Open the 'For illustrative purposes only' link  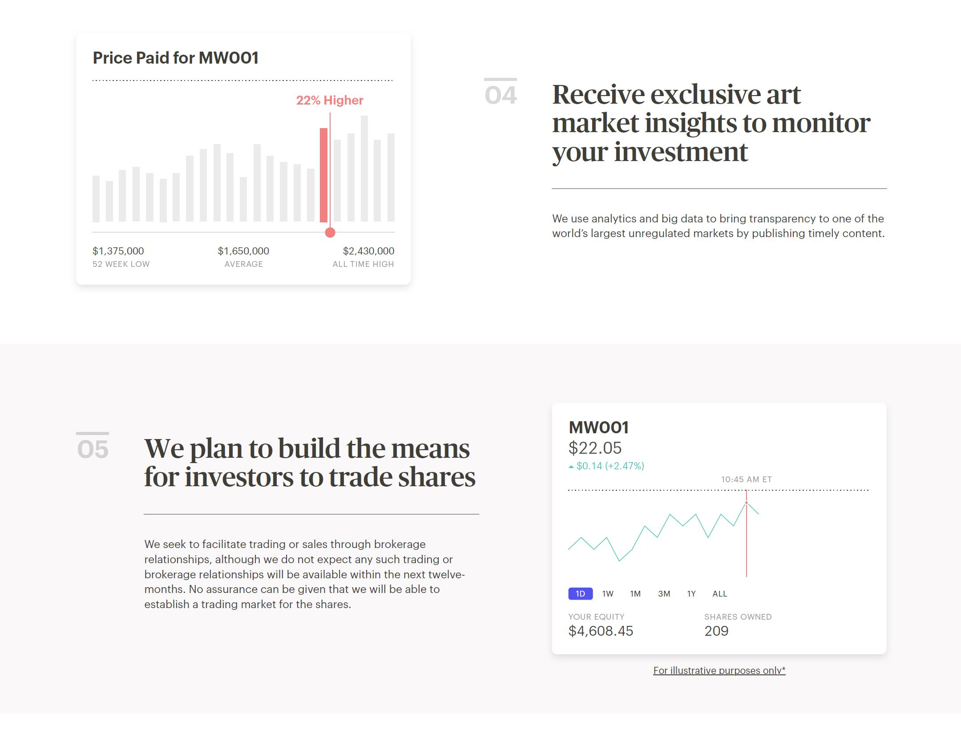point(719,670)
